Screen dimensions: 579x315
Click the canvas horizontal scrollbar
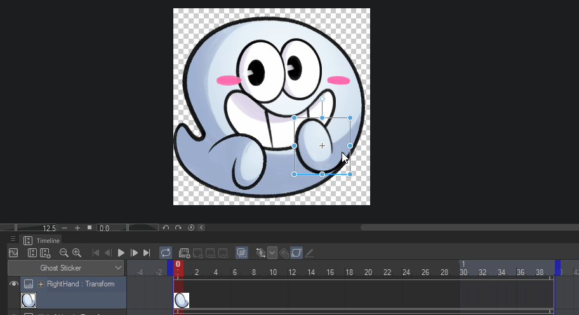pyautogui.click(x=469, y=227)
